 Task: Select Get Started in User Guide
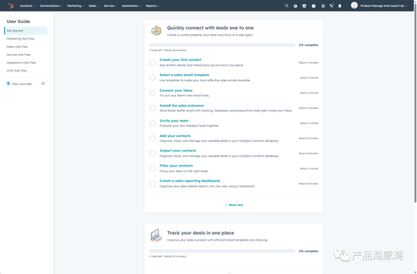[25, 31]
